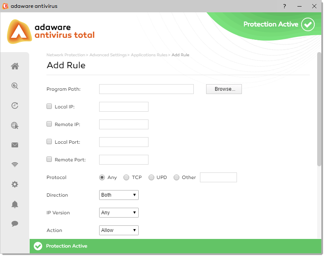325x257 pixels.
Task: Click the Other protocol text field
Action: (218, 177)
